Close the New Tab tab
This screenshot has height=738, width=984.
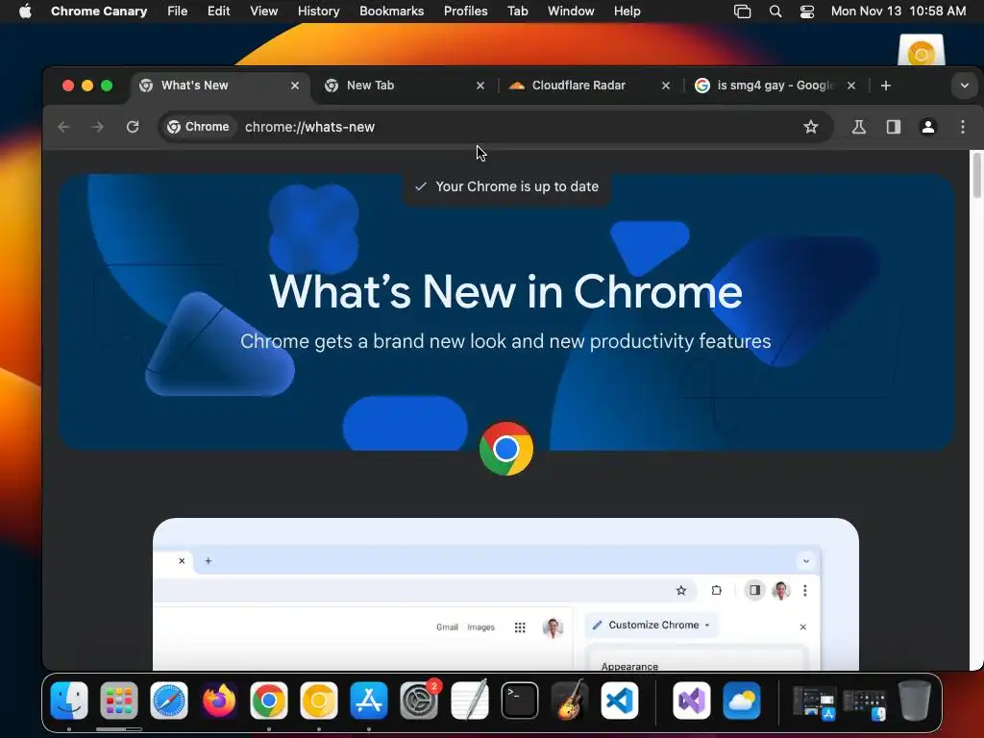tap(480, 86)
